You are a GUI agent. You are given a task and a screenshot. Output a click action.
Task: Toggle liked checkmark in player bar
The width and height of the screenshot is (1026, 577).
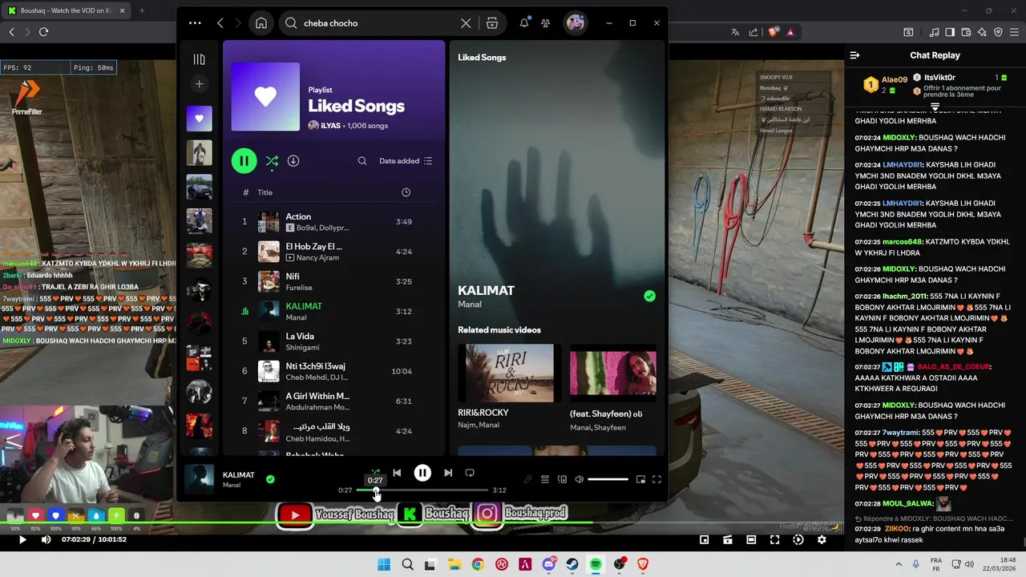pos(270,479)
